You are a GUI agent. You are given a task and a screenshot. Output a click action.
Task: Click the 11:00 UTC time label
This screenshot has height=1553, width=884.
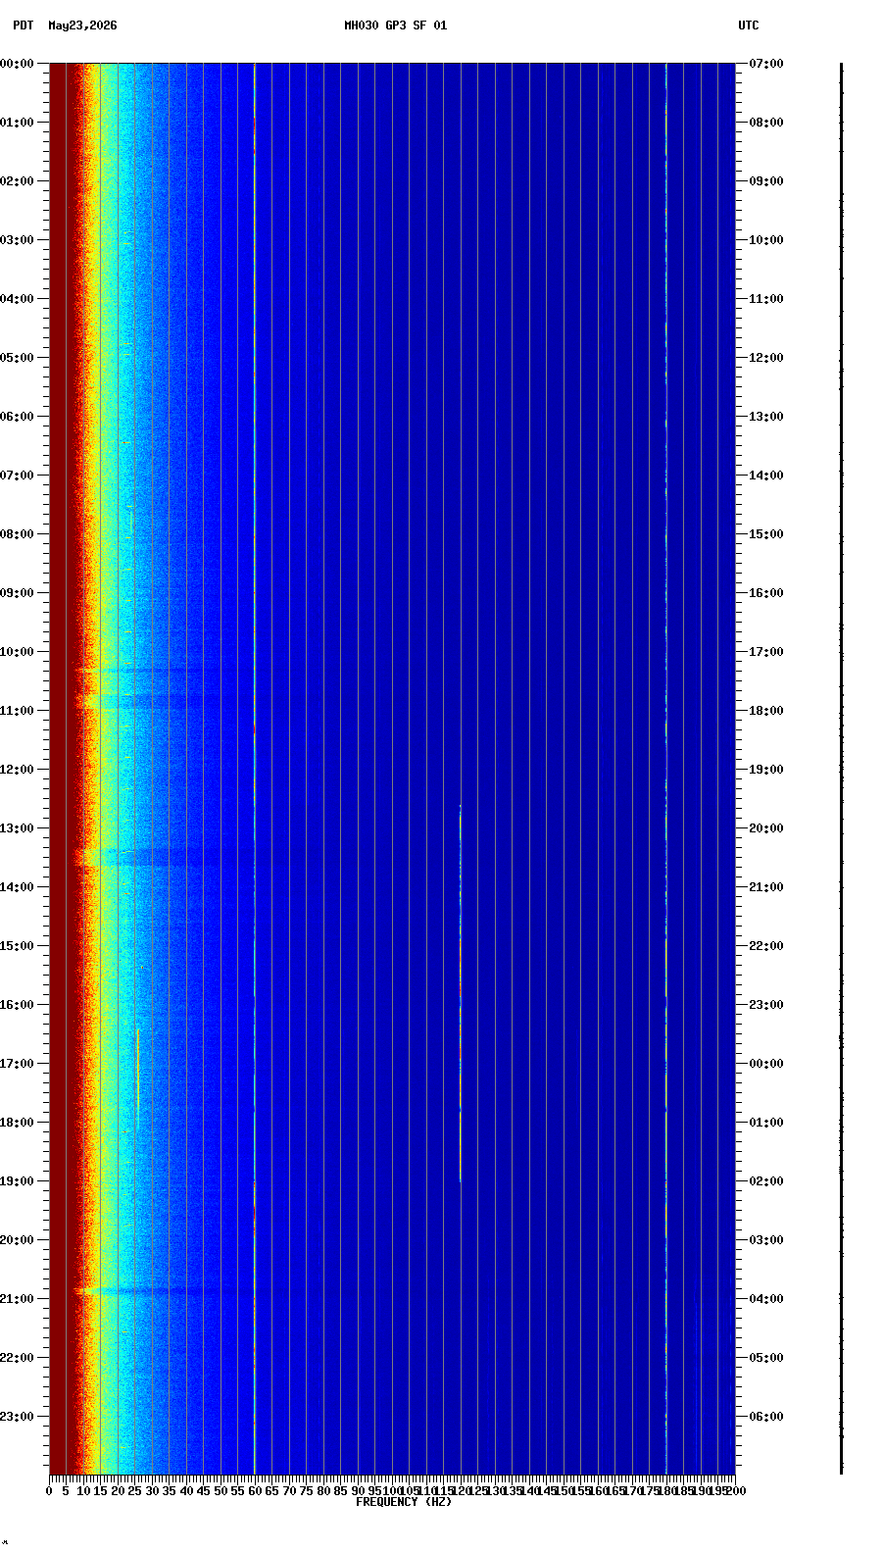(766, 299)
